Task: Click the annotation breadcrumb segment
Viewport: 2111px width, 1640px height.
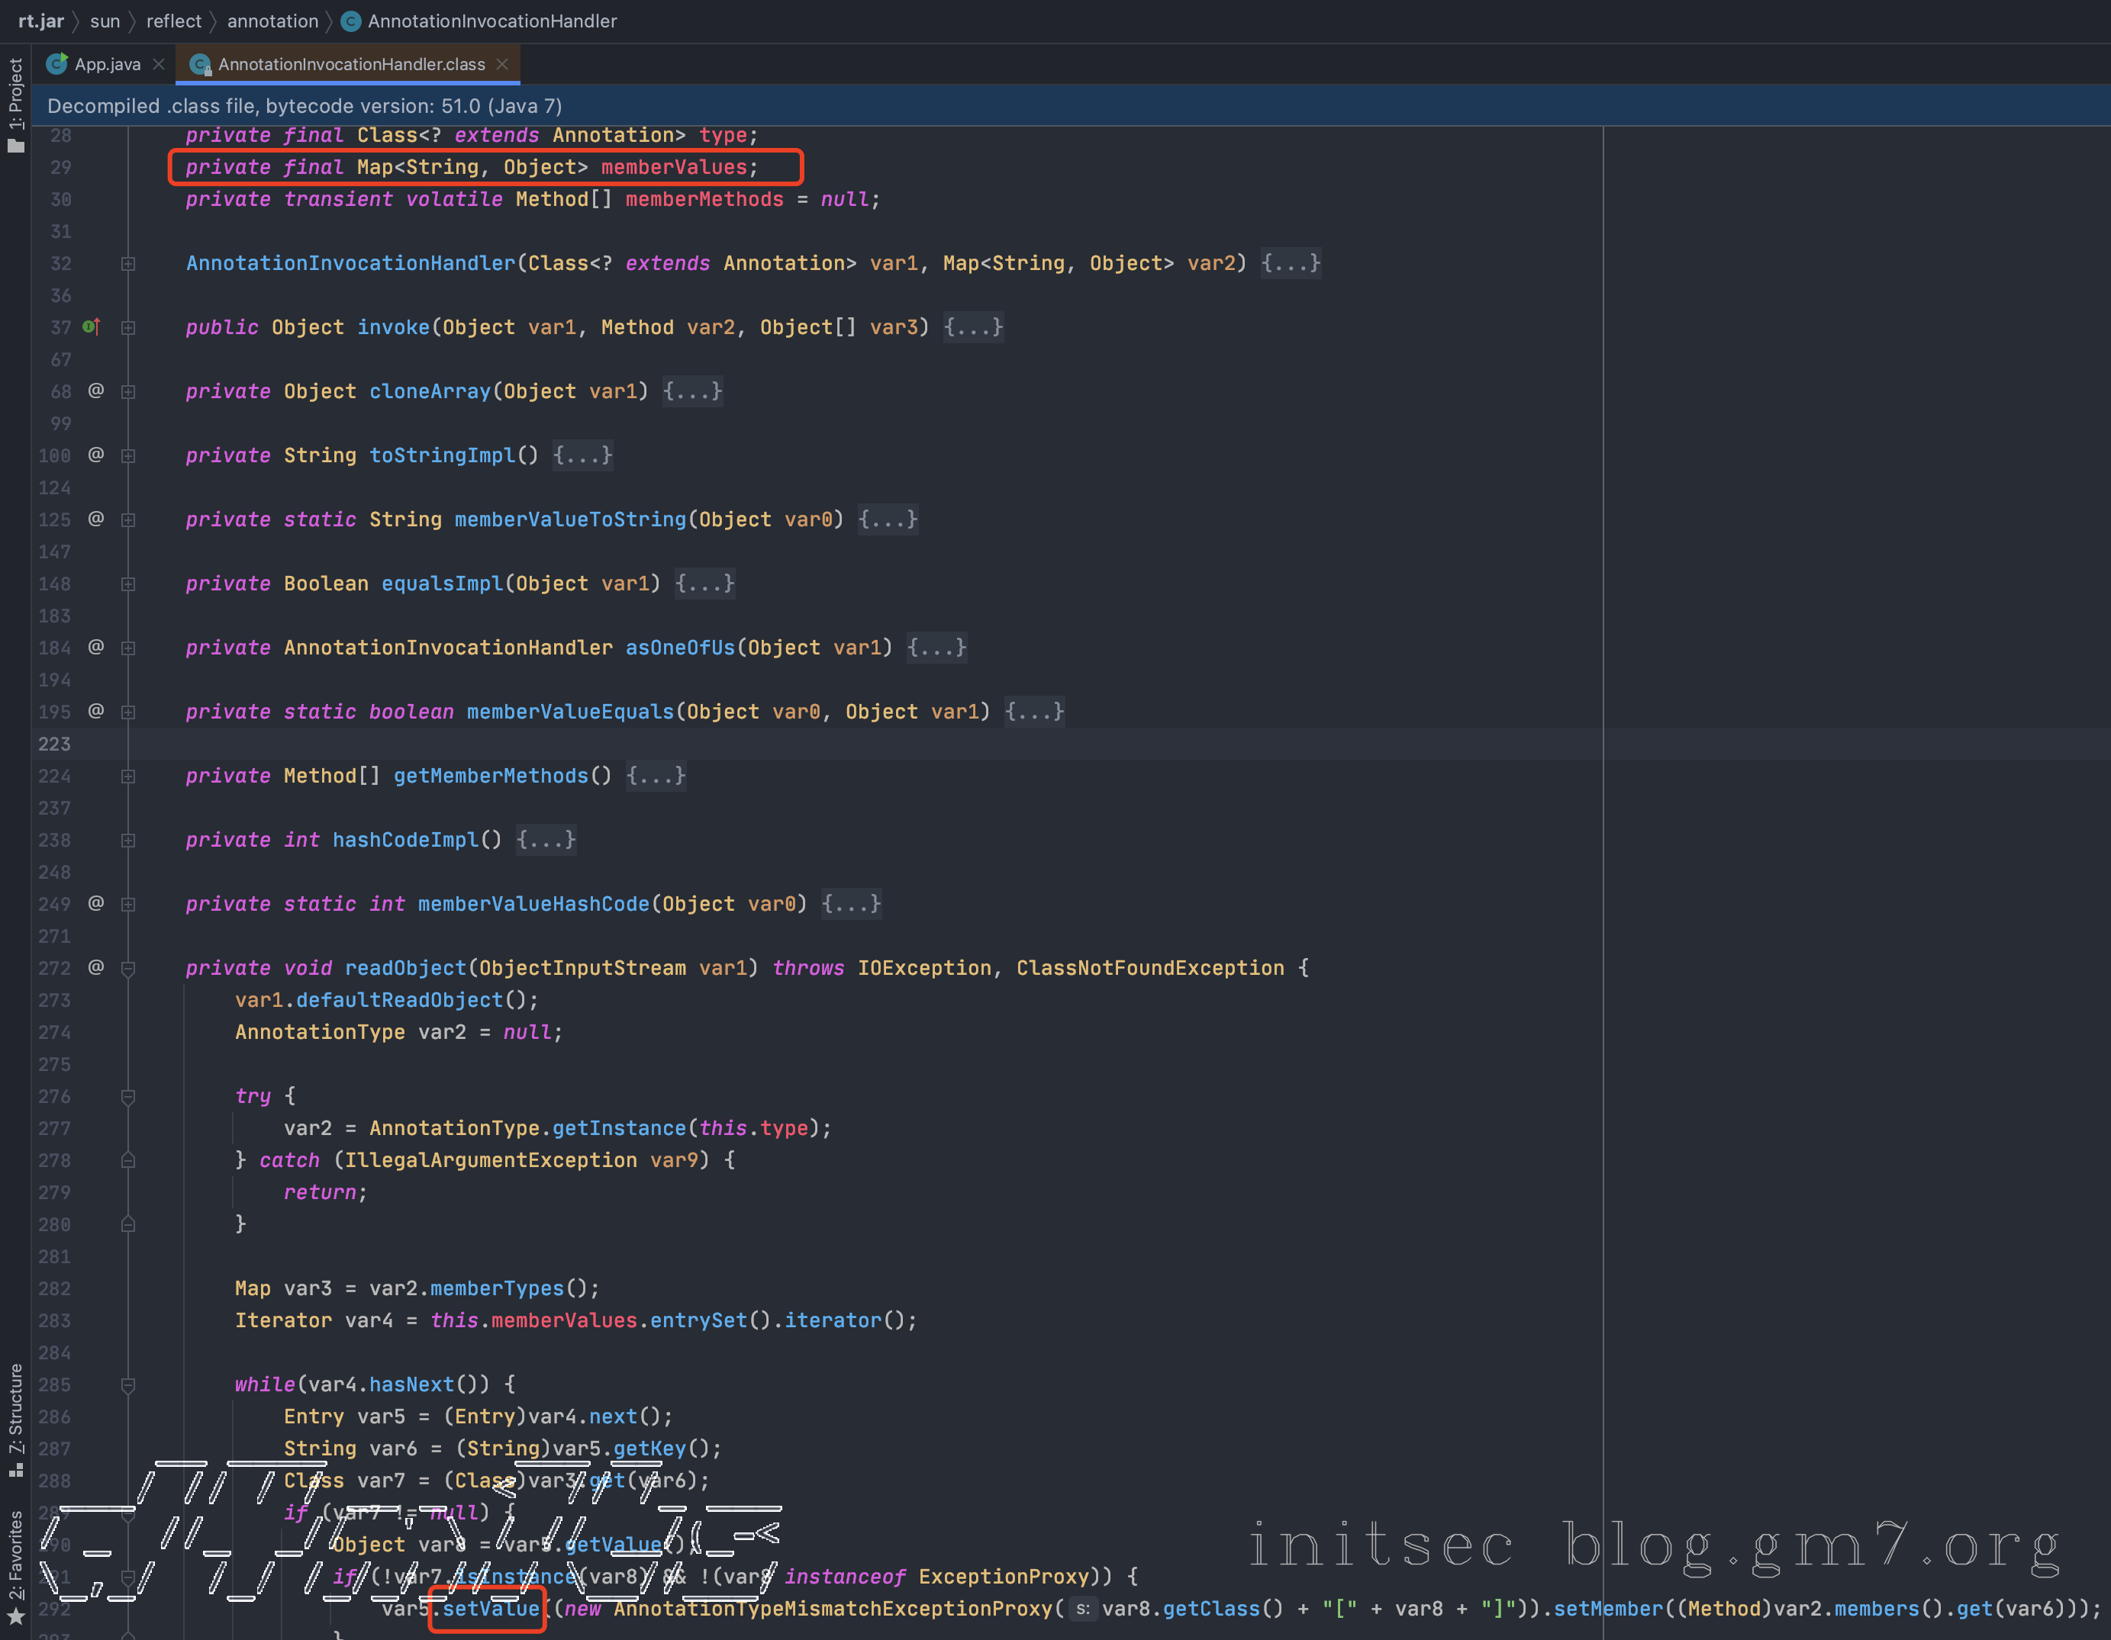Action: (272, 21)
